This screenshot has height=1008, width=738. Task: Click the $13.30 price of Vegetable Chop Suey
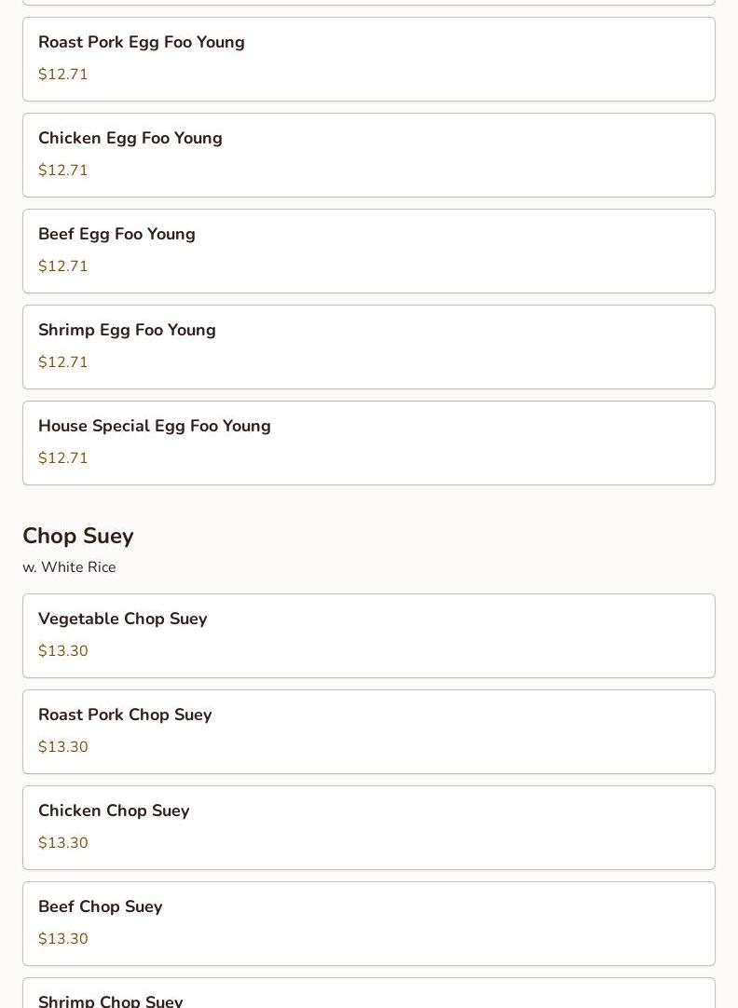click(63, 651)
